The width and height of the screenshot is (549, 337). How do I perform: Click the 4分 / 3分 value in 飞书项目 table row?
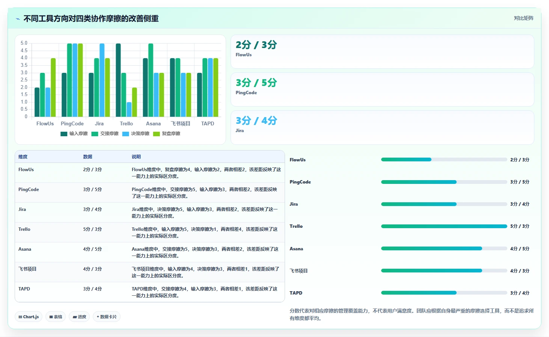point(92,269)
